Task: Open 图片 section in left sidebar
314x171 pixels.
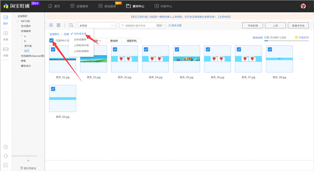Action: tap(6, 20)
